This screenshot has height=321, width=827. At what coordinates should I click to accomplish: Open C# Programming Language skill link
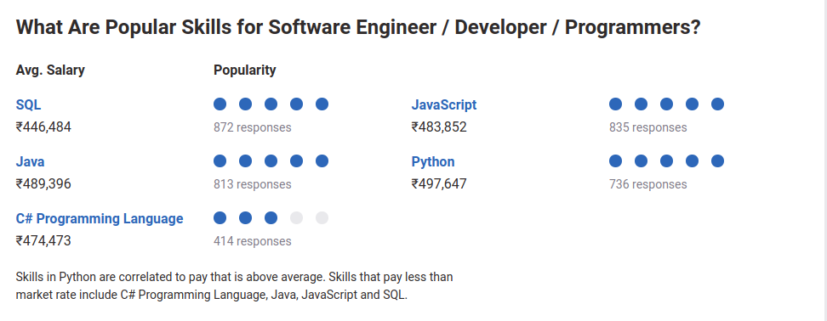click(100, 218)
